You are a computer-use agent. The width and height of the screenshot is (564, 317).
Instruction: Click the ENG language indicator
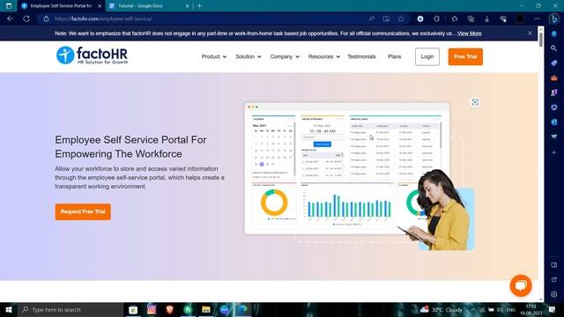coord(511,309)
